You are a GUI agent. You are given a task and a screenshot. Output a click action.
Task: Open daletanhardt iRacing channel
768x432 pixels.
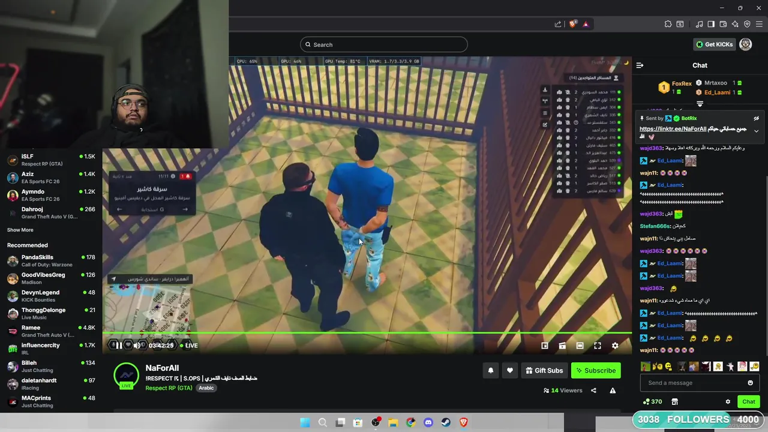pos(52,384)
